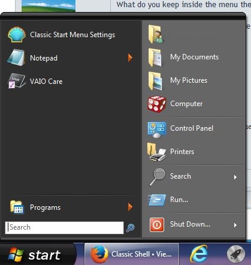251x265 pixels.
Task: Expand the Programs submenu arrow
Action: pos(130,207)
